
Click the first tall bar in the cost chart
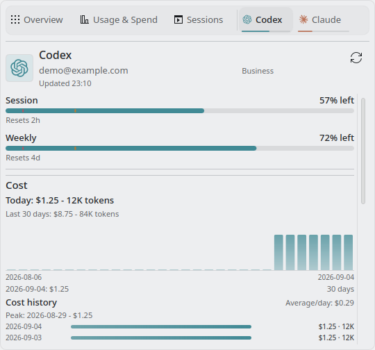coord(278,252)
